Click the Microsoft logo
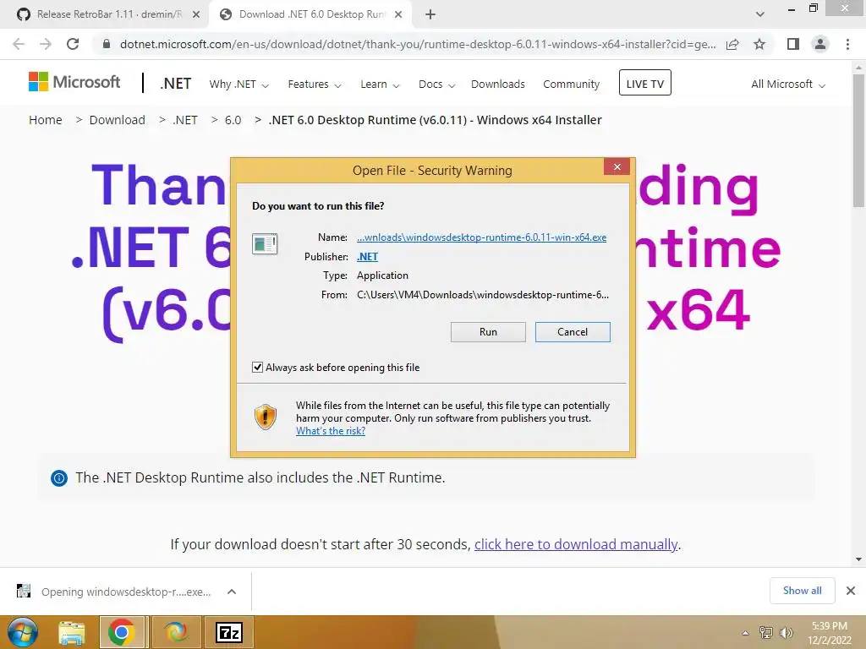Screen dimensions: 866x649 (x=74, y=82)
